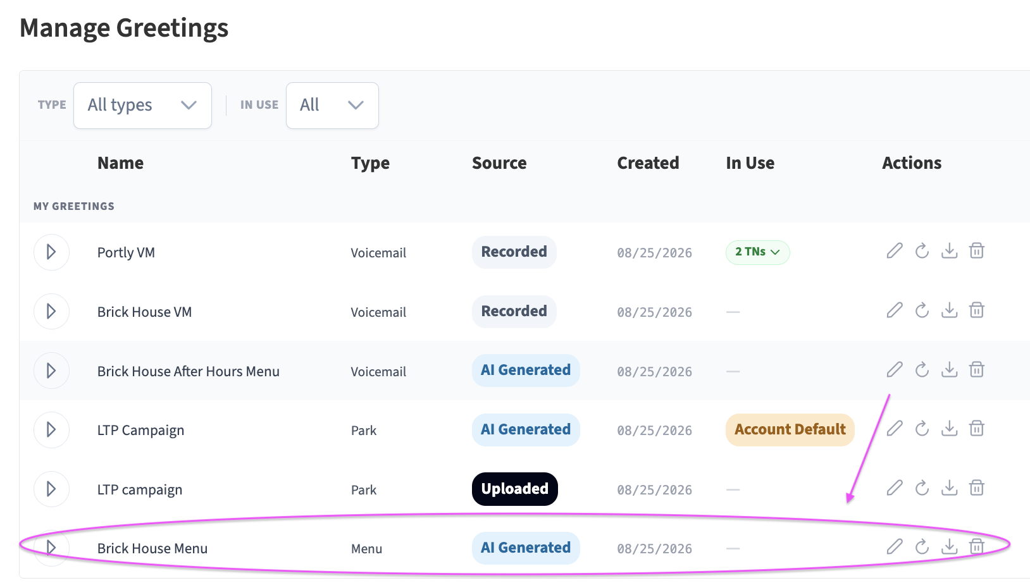Delete the Account Default LTP Campaign greeting

coord(977,429)
